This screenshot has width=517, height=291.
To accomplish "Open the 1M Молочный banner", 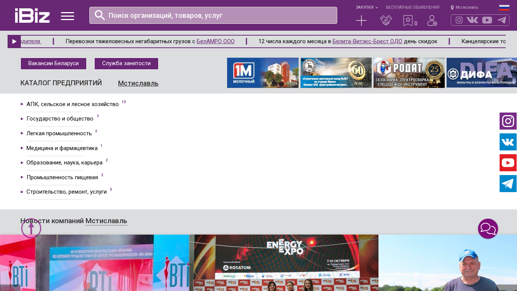I will pos(263,73).
